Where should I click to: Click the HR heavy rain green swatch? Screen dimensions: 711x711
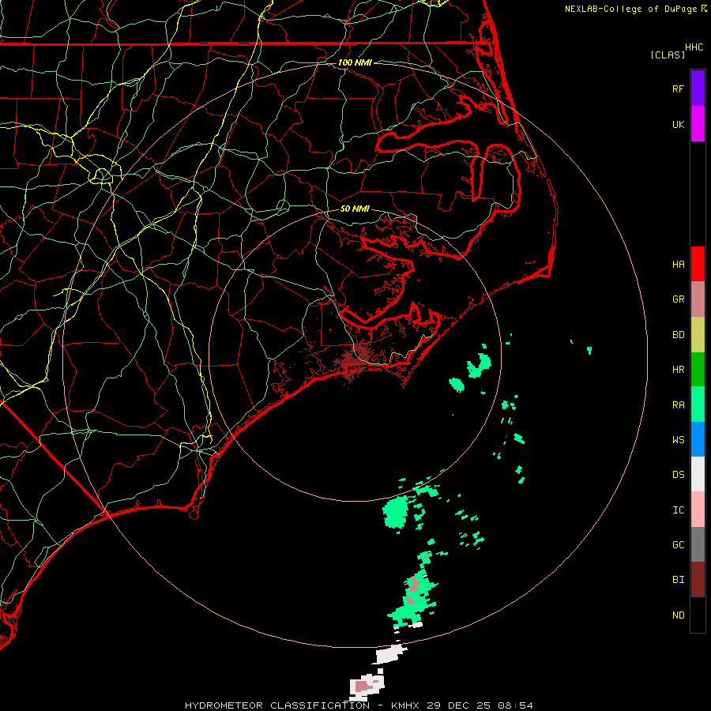[698, 369]
